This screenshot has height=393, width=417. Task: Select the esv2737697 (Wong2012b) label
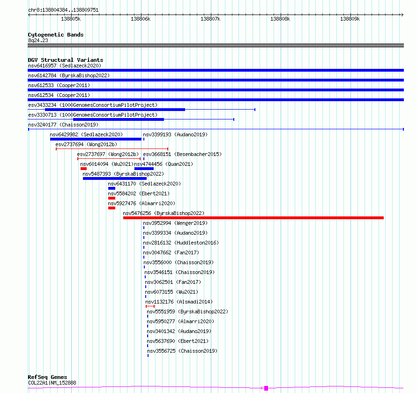(x=108, y=154)
